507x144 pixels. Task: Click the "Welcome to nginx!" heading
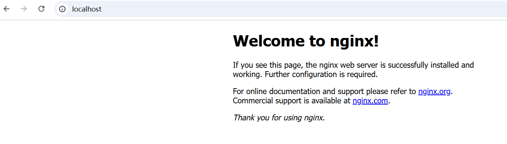coord(306,41)
